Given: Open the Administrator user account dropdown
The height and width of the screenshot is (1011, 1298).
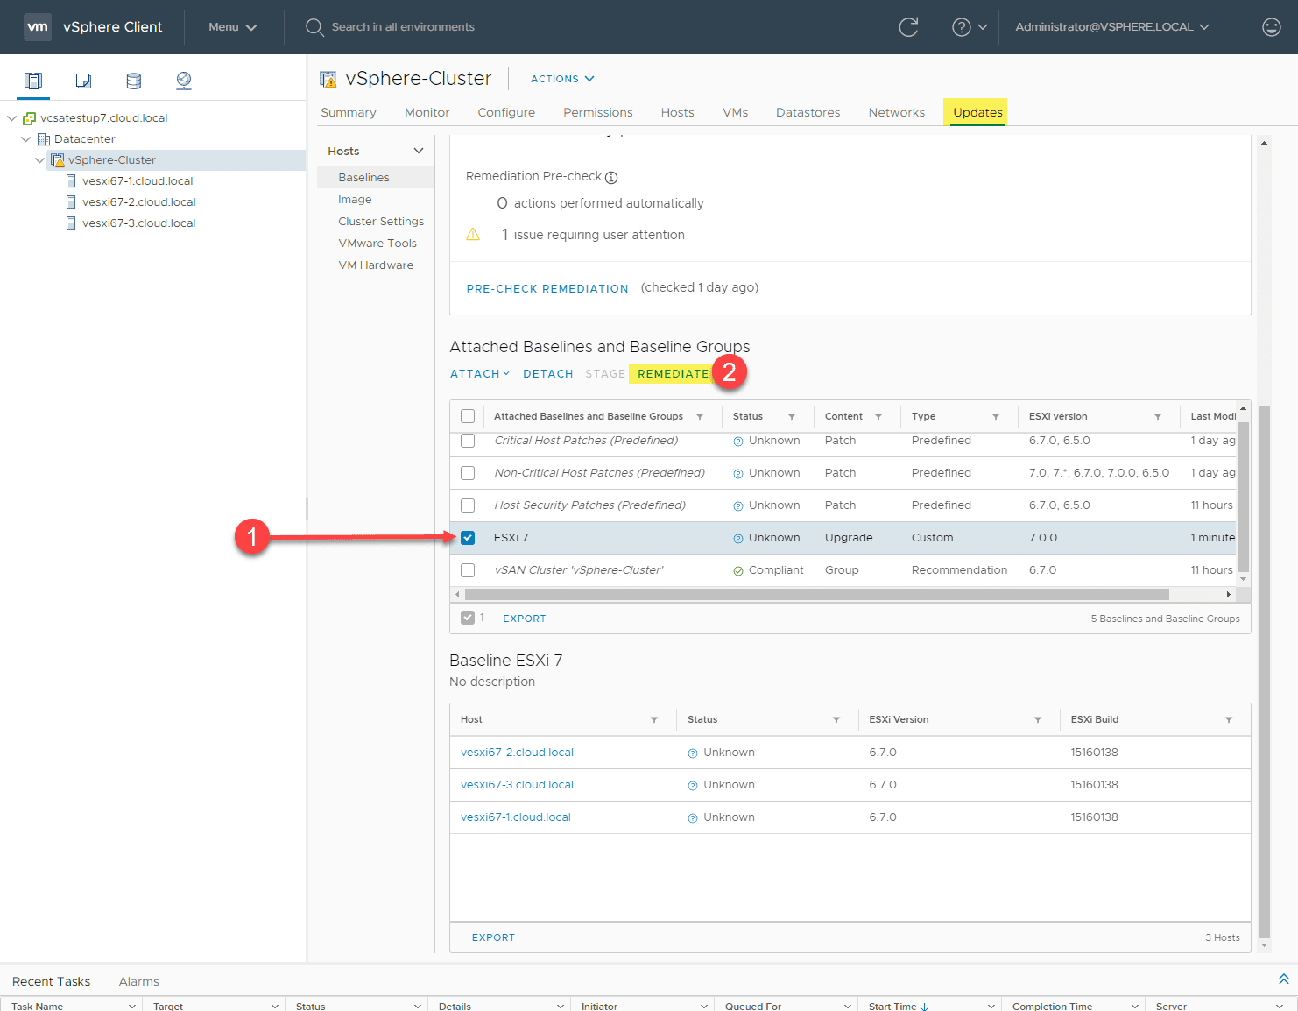Looking at the screenshot, I should [x=1111, y=27].
